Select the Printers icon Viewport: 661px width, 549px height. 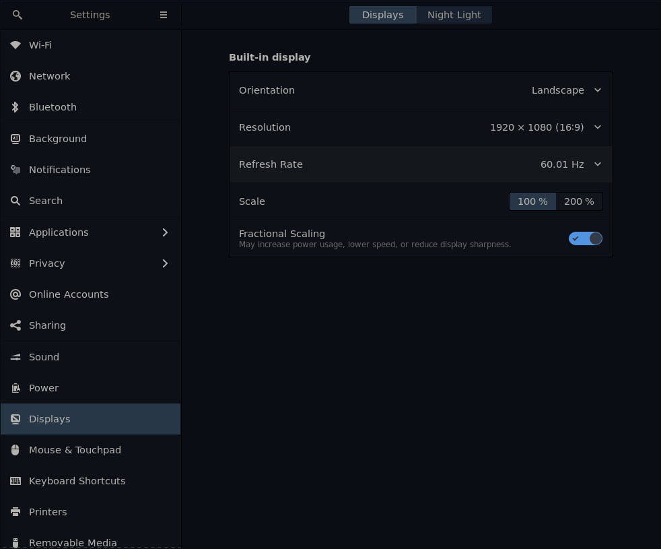click(15, 512)
